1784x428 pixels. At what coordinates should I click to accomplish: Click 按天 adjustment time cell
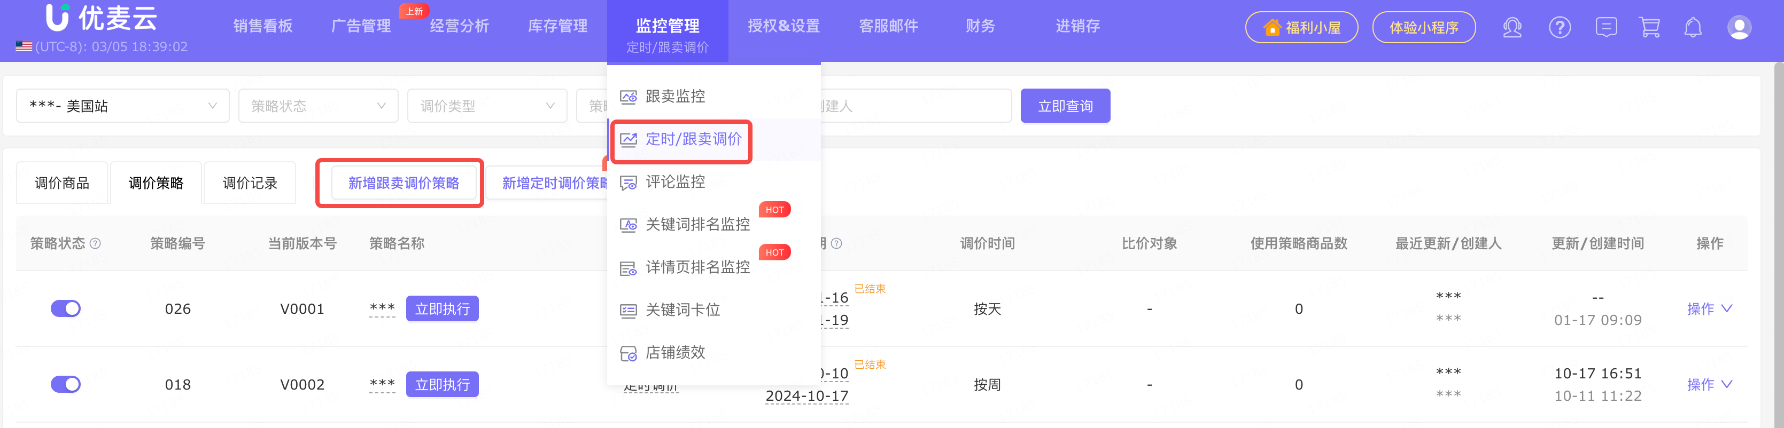[x=987, y=308]
